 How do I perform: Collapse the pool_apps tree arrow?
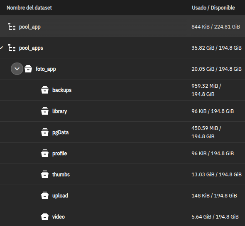pos(1,48)
